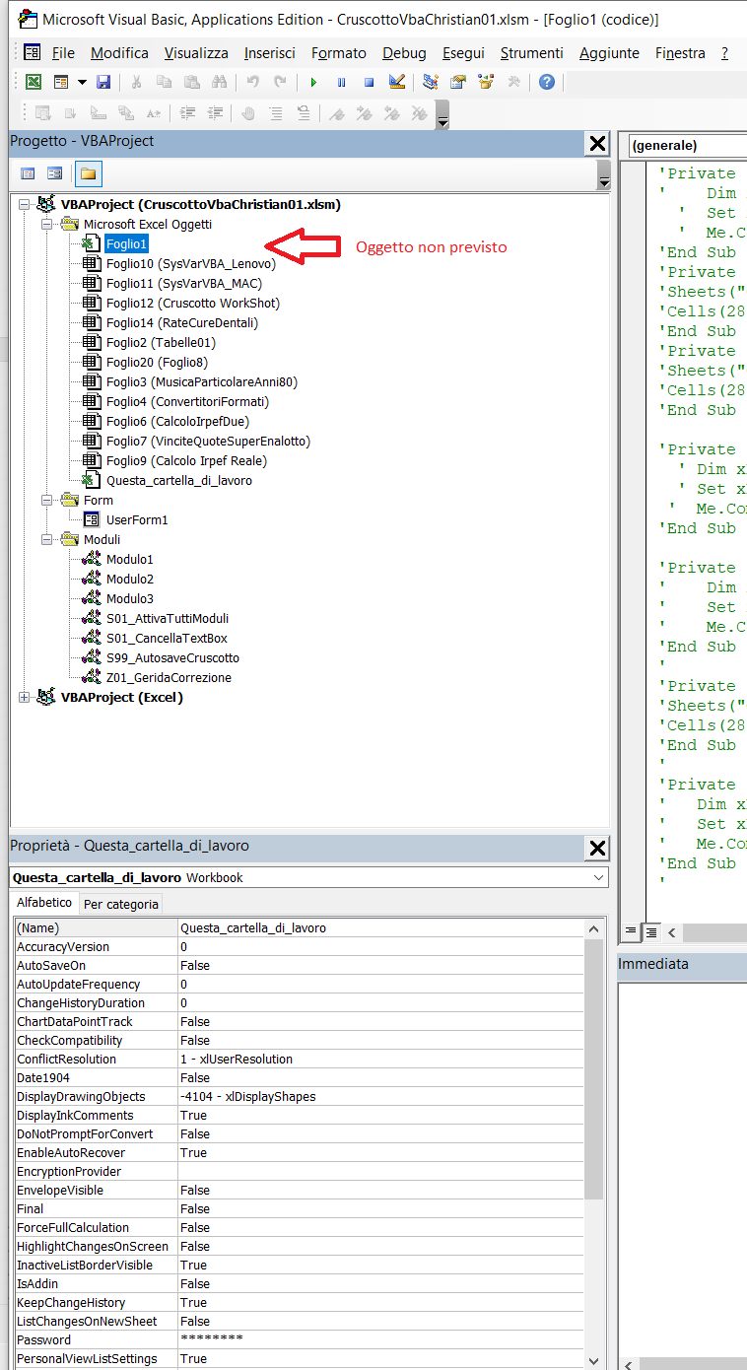Screen dimensions: 747x1370
Task: Open the Strumenti menu
Action: click(x=532, y=53)
